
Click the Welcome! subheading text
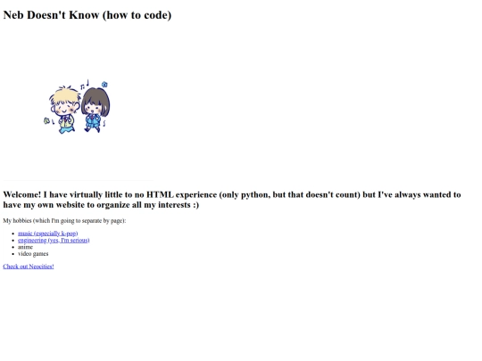(x=232, y=200)
